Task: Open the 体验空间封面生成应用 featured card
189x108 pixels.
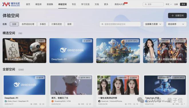Action: (x=24, y=51)
